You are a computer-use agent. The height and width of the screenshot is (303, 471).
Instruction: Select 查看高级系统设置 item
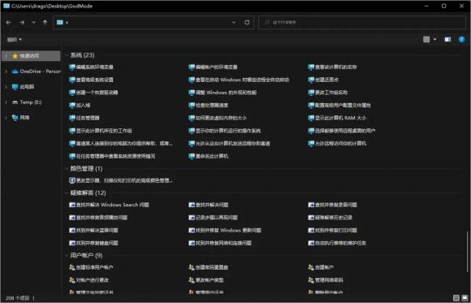91,80
